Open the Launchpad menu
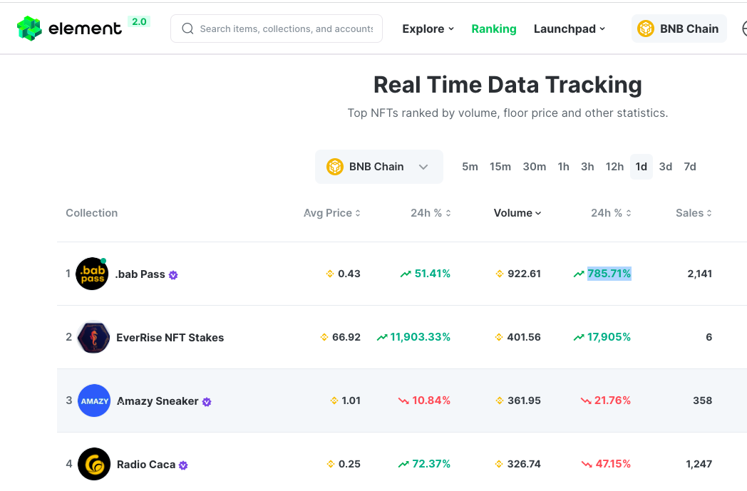The image size is (747, 491). (x=570, y=29)
